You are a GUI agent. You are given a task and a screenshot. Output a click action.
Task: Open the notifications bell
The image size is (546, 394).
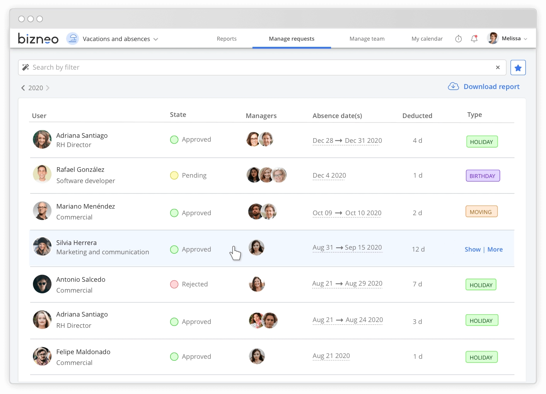pyautogui.click(x=474, y=39)
